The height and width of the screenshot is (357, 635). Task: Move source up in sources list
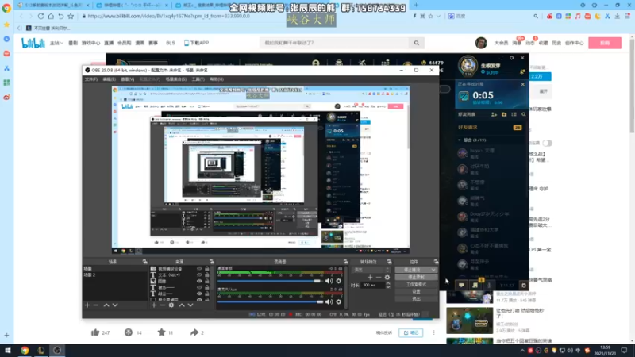click(182, 305)
